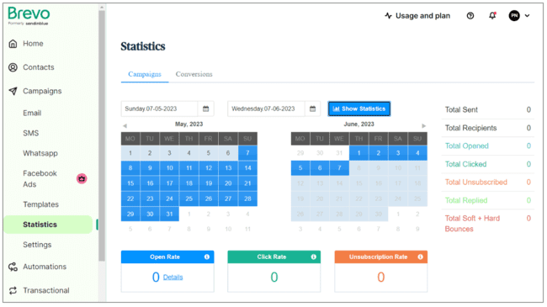Open the notifications bell icon

tap(492, 16)
